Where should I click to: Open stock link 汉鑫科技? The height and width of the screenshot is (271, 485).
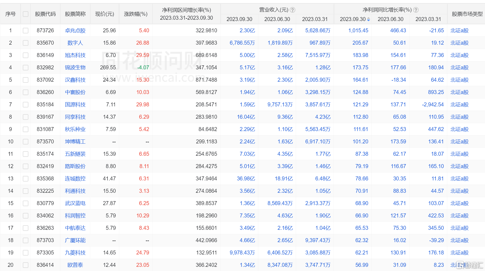[x=75, y=80]
